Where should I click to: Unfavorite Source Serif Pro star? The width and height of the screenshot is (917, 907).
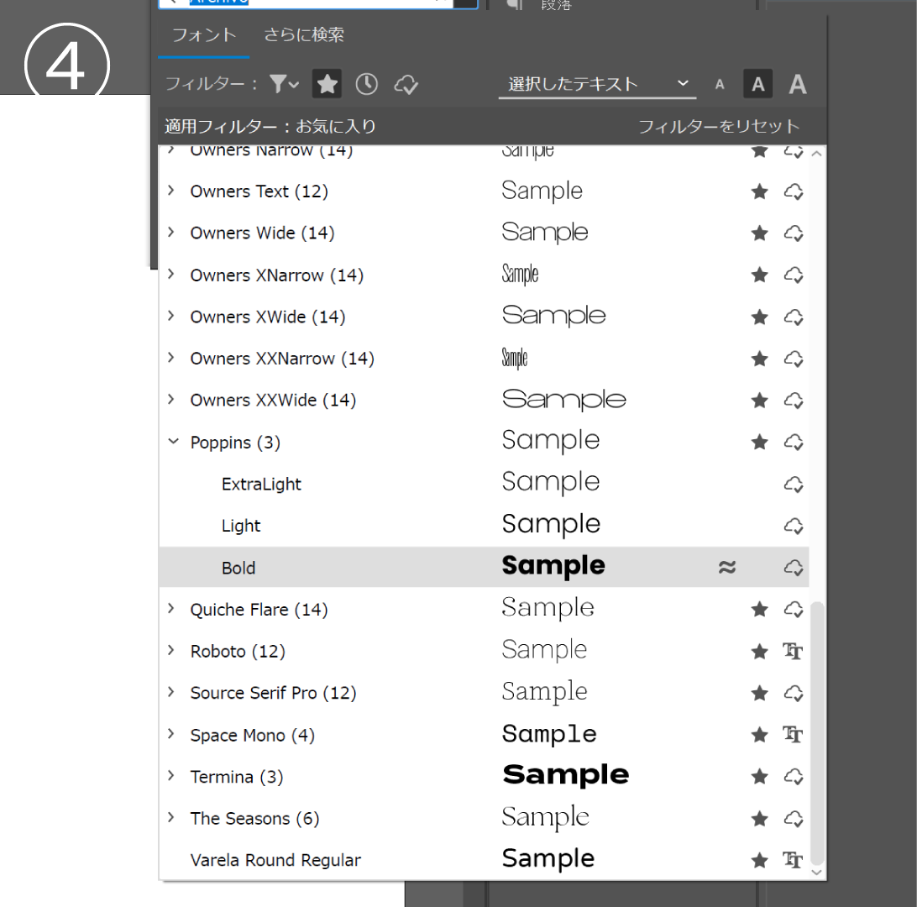point(760,694)
